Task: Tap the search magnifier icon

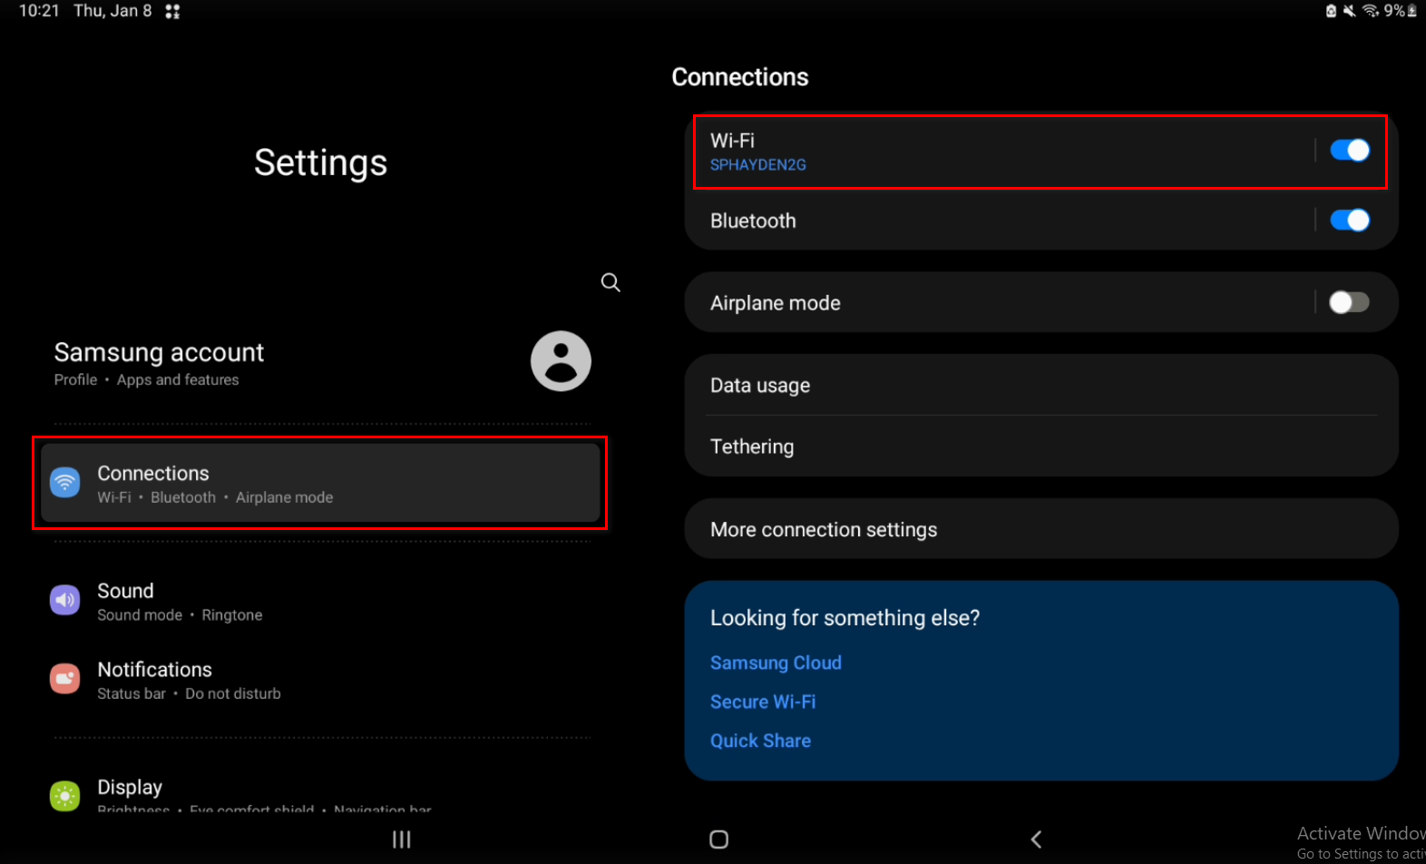Action: pos(610,283)
